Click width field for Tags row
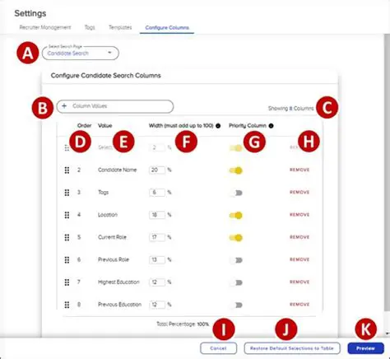390x359 pixels. pos(157,193)
